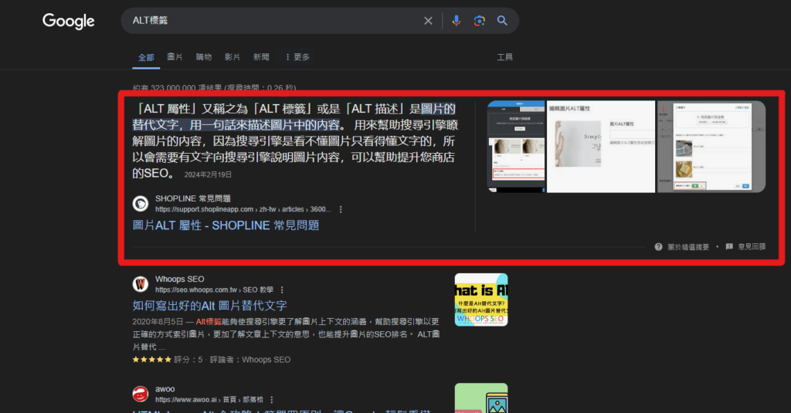
Task: Start voice search with microphone icon
Action: (456, 21)
